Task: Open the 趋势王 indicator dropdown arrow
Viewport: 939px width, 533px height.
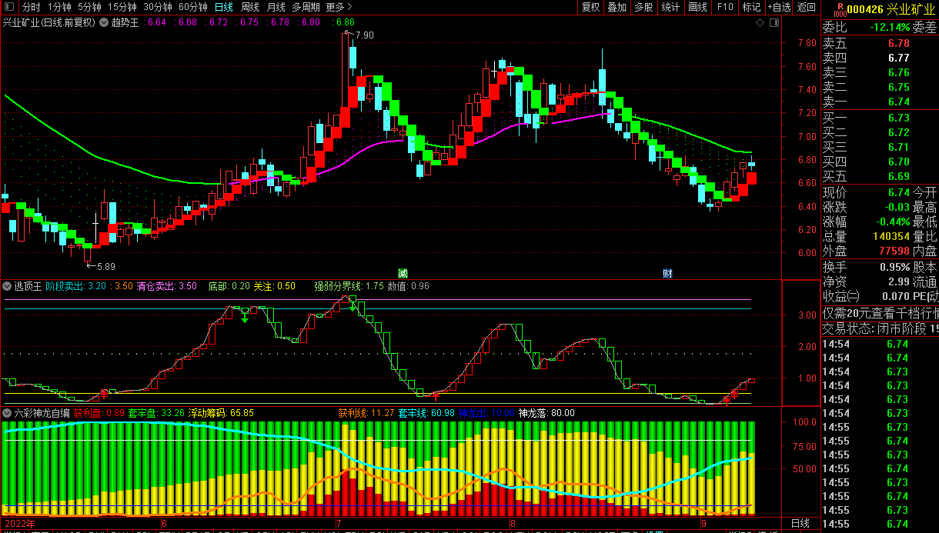Action: click(x=104, y=22)
